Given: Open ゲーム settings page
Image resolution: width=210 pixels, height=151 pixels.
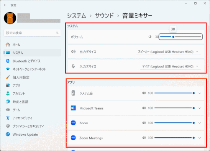Looking at the screenshot, I should coord(32,110).
